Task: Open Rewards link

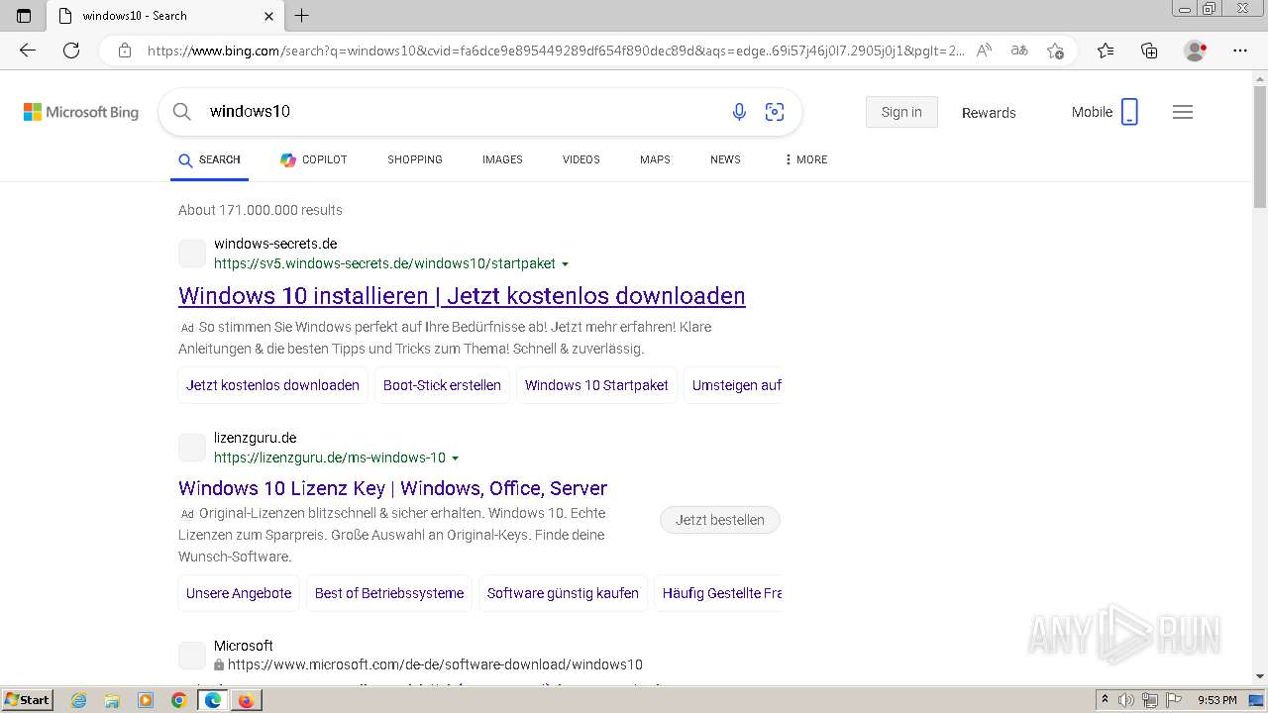Action: (x=989, y=113)
